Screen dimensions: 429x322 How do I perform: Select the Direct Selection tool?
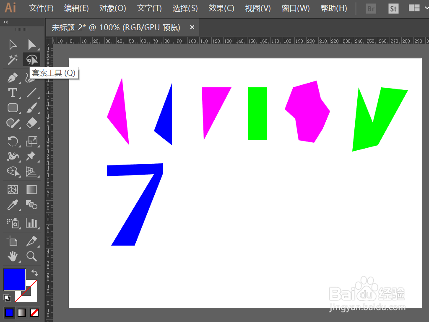click(32, 45)
